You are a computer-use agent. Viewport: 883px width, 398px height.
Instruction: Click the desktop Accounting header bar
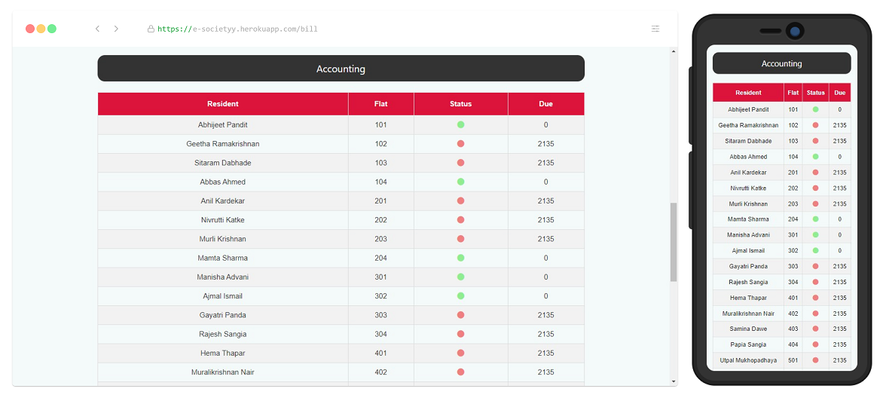(341, 69)
